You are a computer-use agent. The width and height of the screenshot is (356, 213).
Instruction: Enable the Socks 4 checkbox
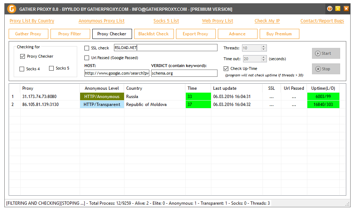(x=22, y=69)
